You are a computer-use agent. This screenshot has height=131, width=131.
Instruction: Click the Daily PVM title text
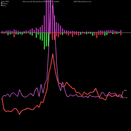coord(5,2)
